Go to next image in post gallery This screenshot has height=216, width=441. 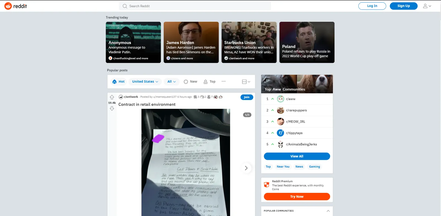[x=246, y=168]
